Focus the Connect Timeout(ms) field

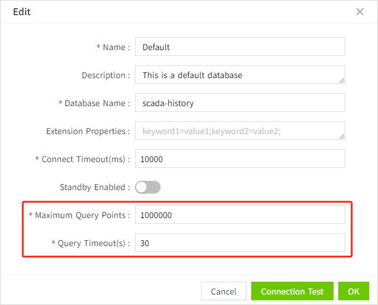coord(240,159)
